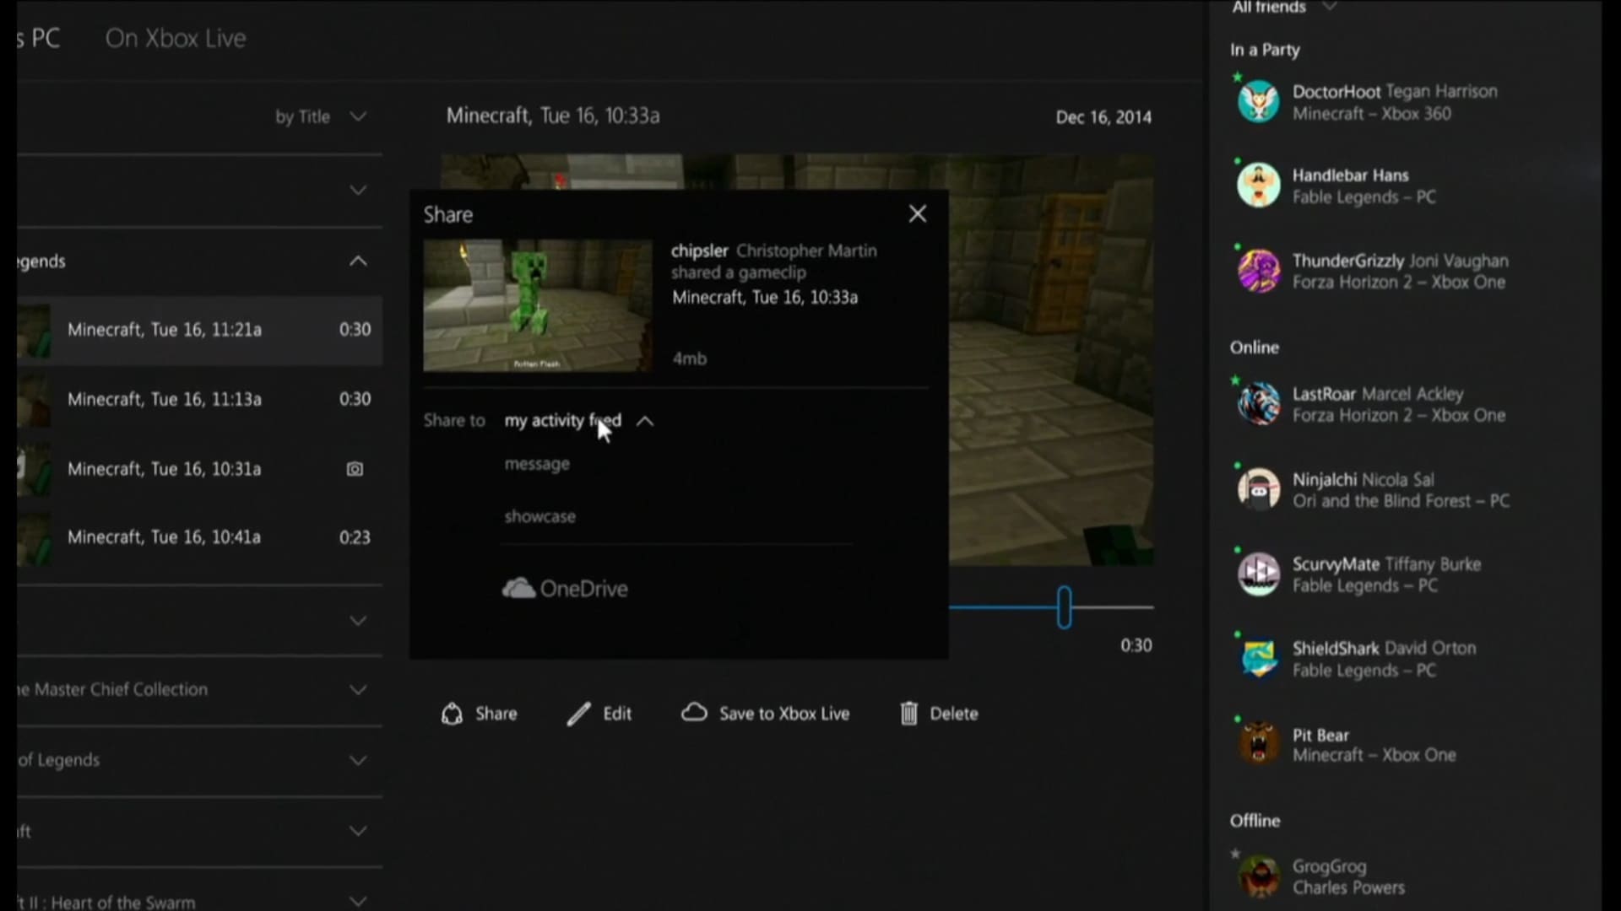Click the Delete button label
The image size is (1621, 911).
pos(954,714)
